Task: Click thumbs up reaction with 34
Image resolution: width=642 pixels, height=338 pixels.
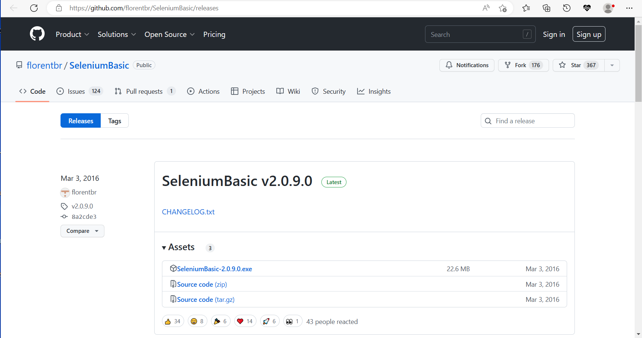Action: pyautogui.click(x=173, y=321)
